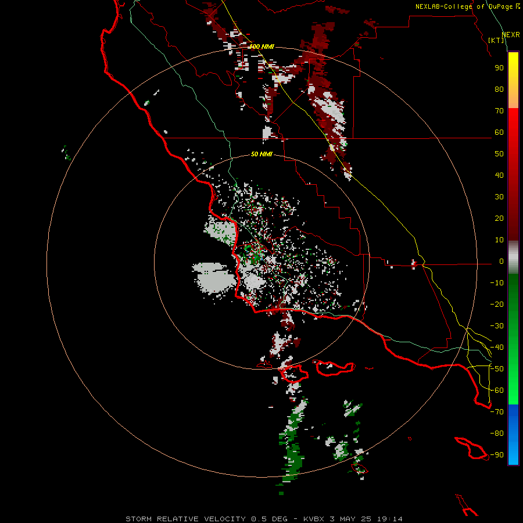Screen dimensions: 523x523
Task: Click the -40 knot scale label
Action: (497, 348)
